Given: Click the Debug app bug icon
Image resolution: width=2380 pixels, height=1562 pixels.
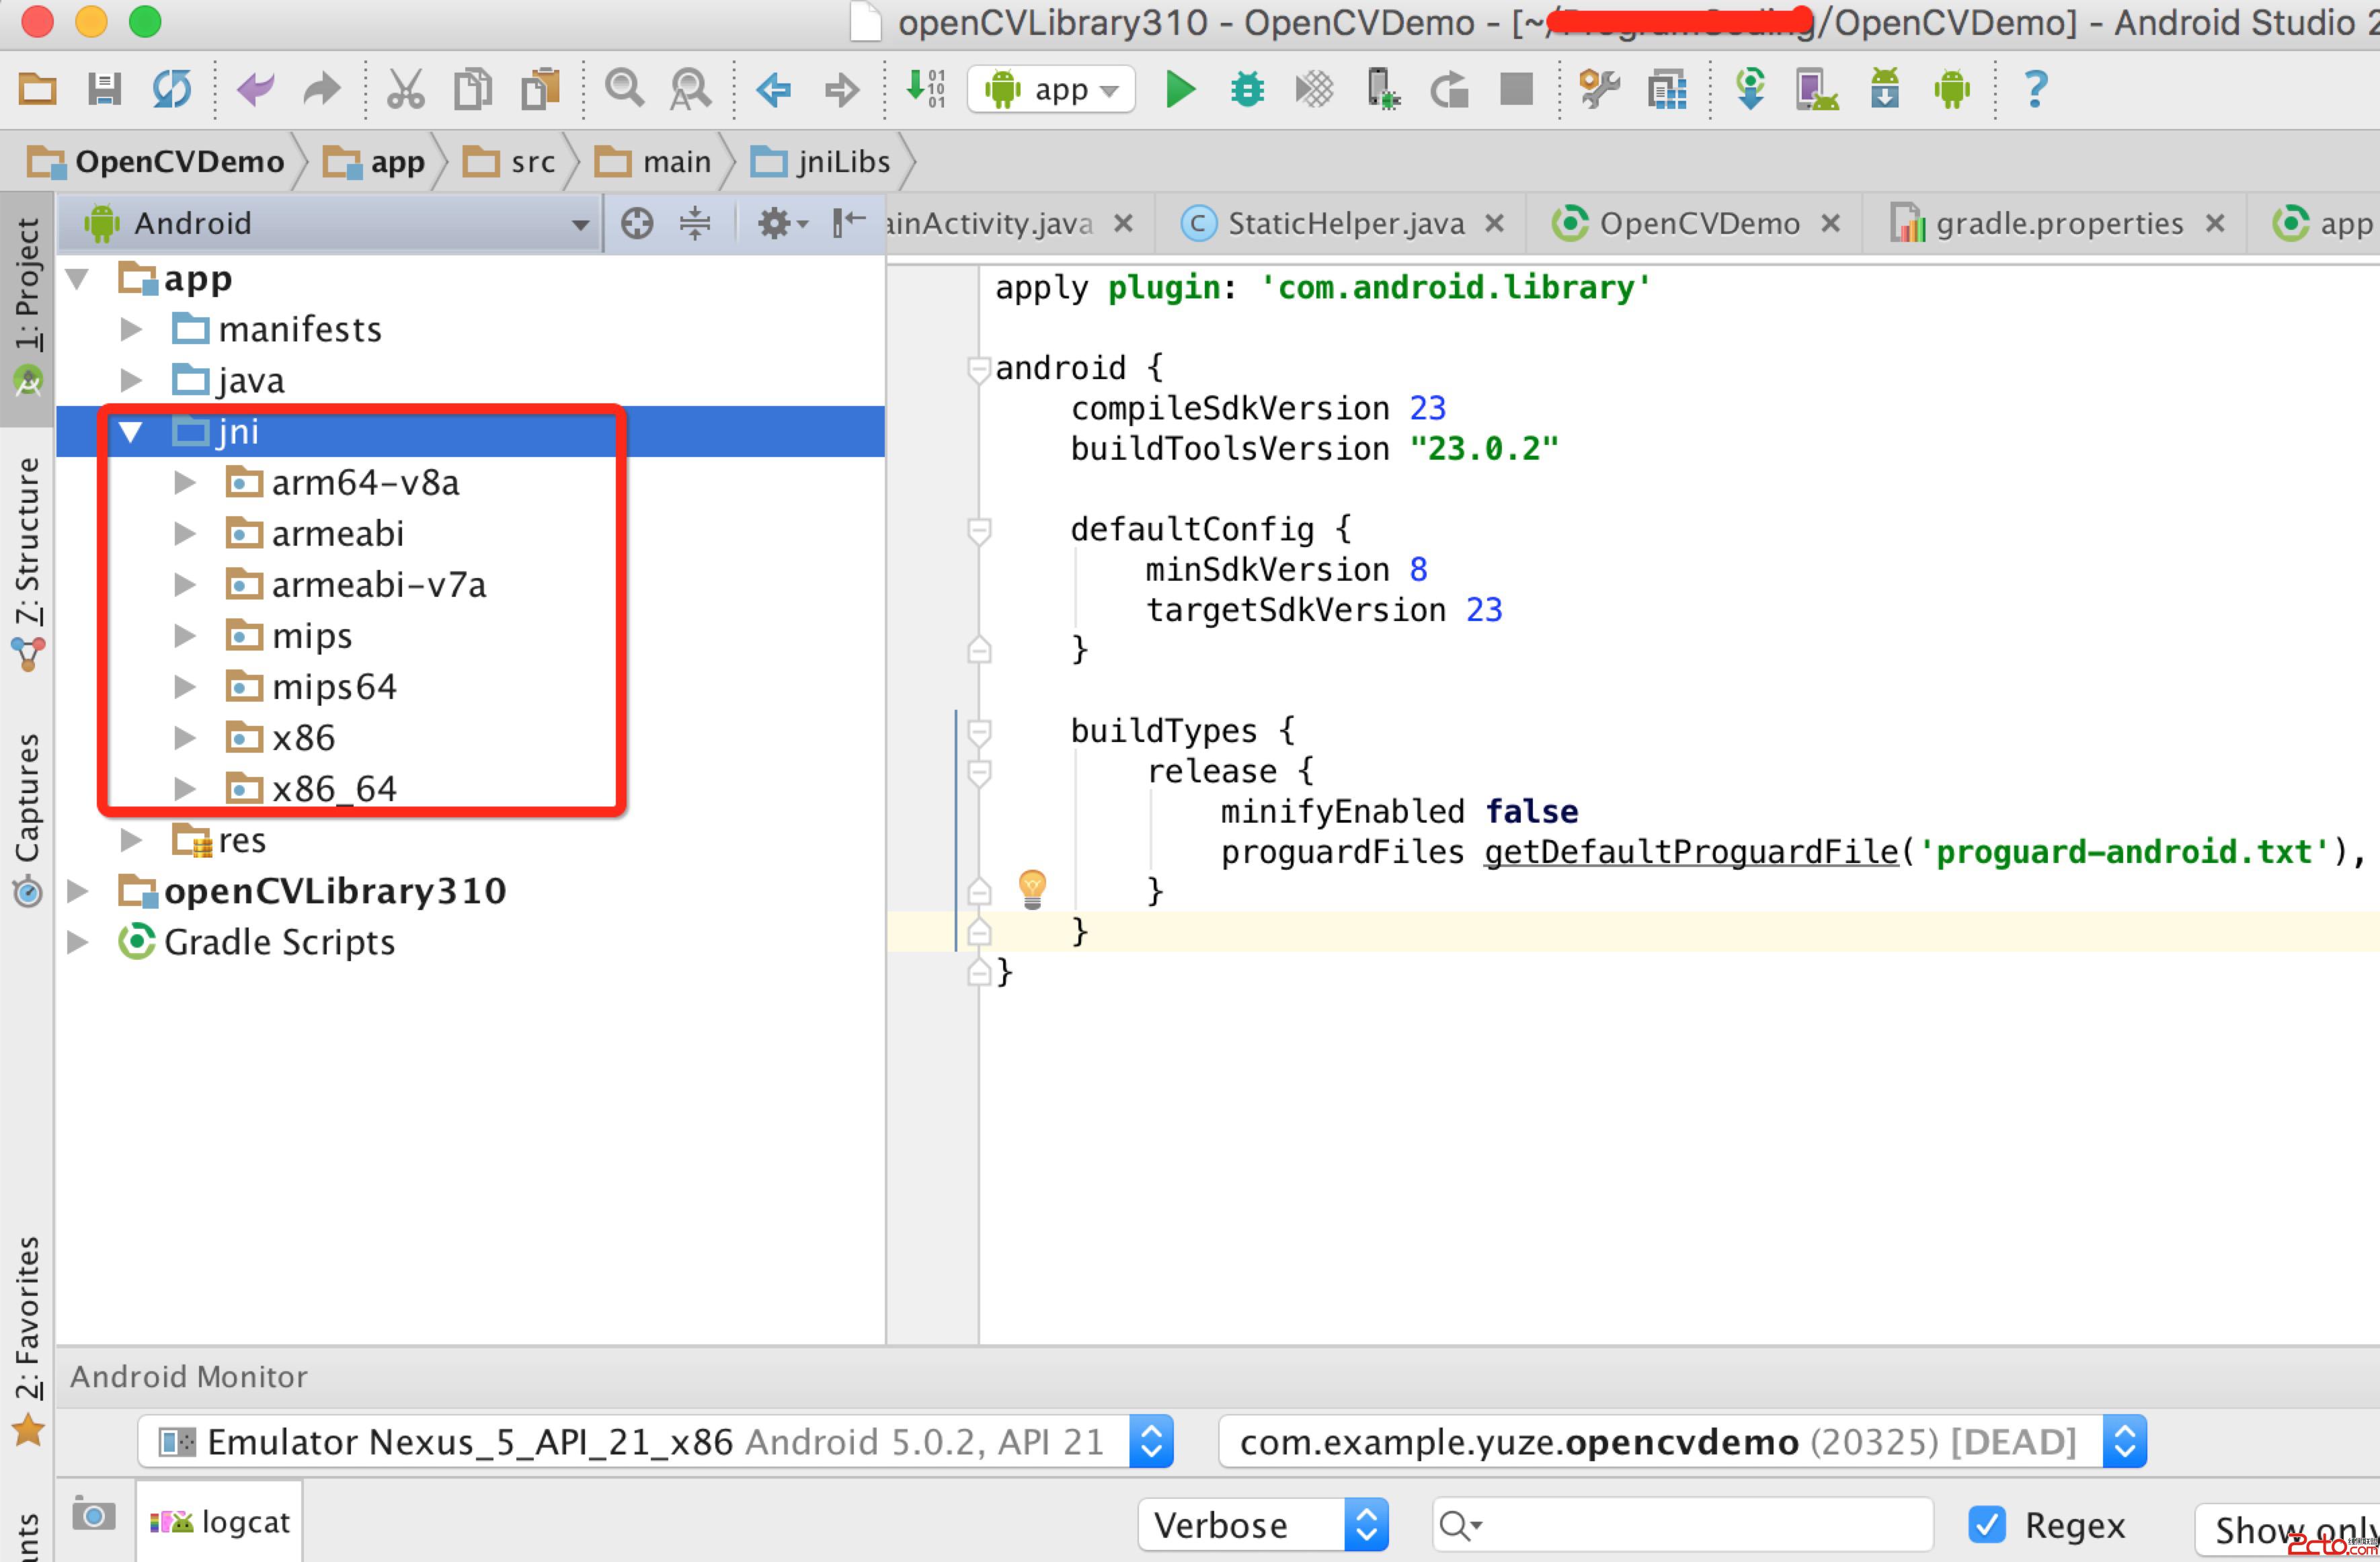Looking at the screenshot, I should [x=1247, y=90].
